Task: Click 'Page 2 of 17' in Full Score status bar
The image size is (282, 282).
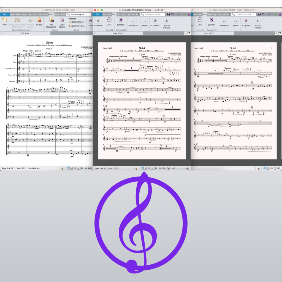Action: (x=7, y=168)
